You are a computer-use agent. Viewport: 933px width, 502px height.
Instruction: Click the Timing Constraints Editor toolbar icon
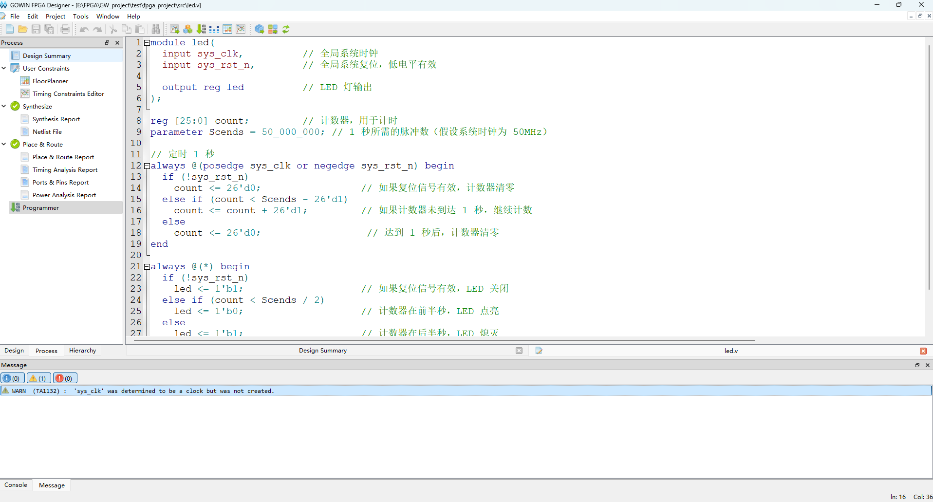(x=241, y=29)
